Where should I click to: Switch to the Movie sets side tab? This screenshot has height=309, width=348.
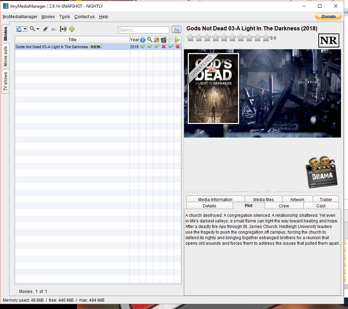(5, 56)
